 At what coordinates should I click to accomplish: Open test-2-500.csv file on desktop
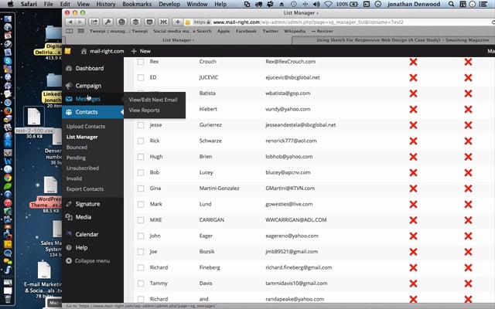(x=34, y=117)
